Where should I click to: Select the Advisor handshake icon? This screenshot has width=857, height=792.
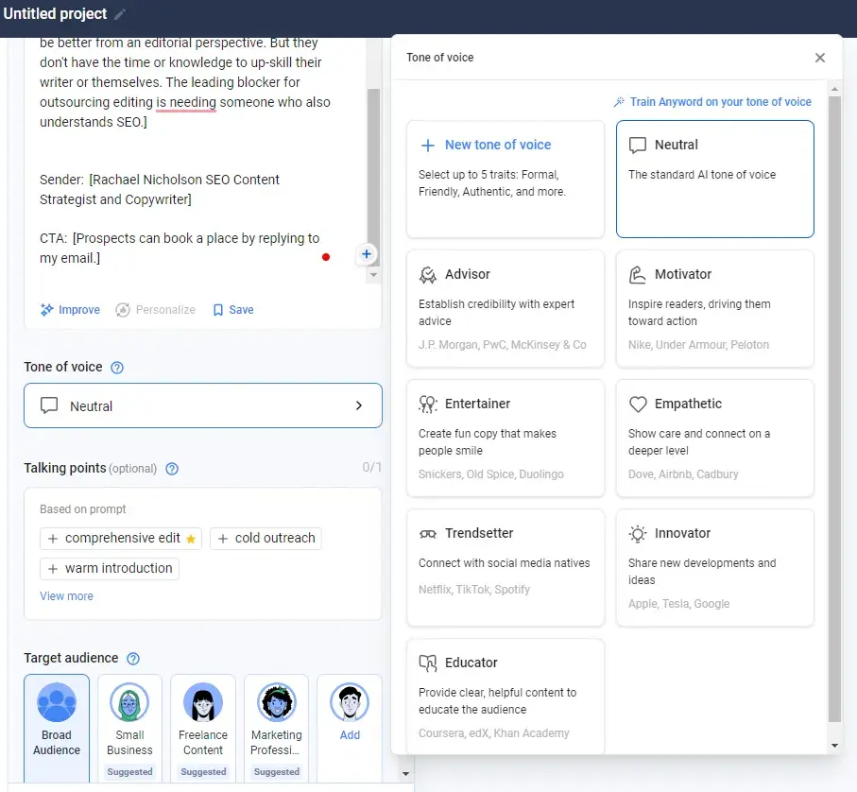(429, 274)
